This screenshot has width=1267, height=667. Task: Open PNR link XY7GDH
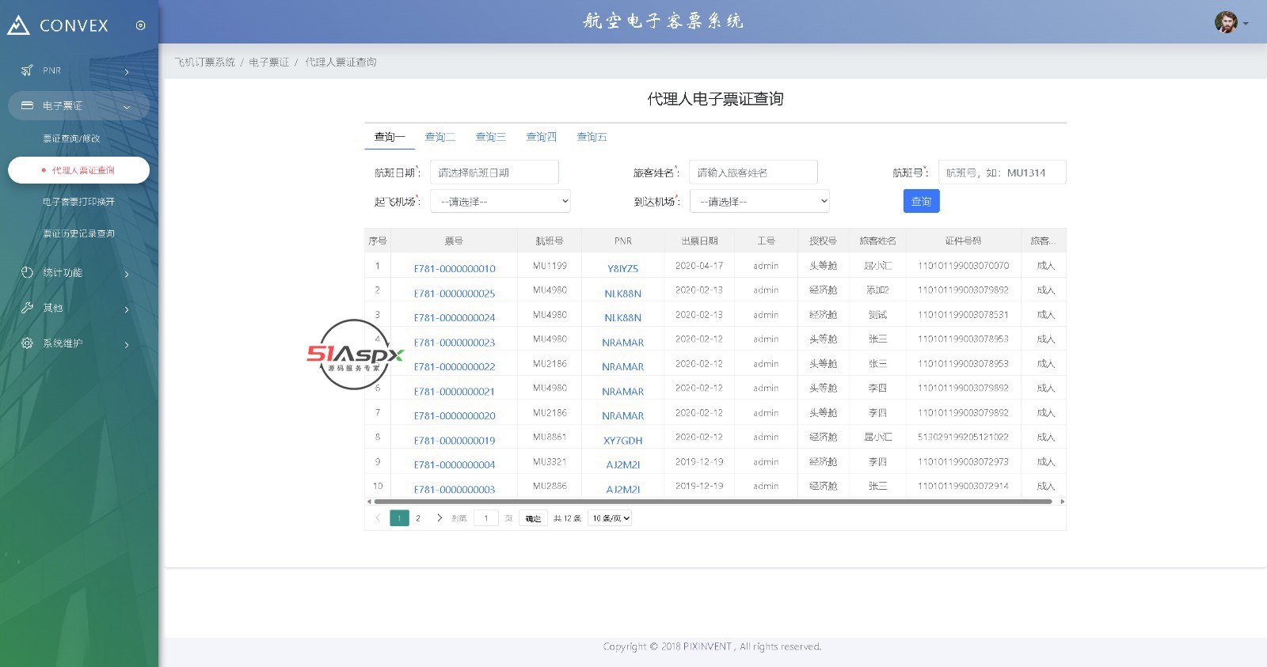click(623, 441)
